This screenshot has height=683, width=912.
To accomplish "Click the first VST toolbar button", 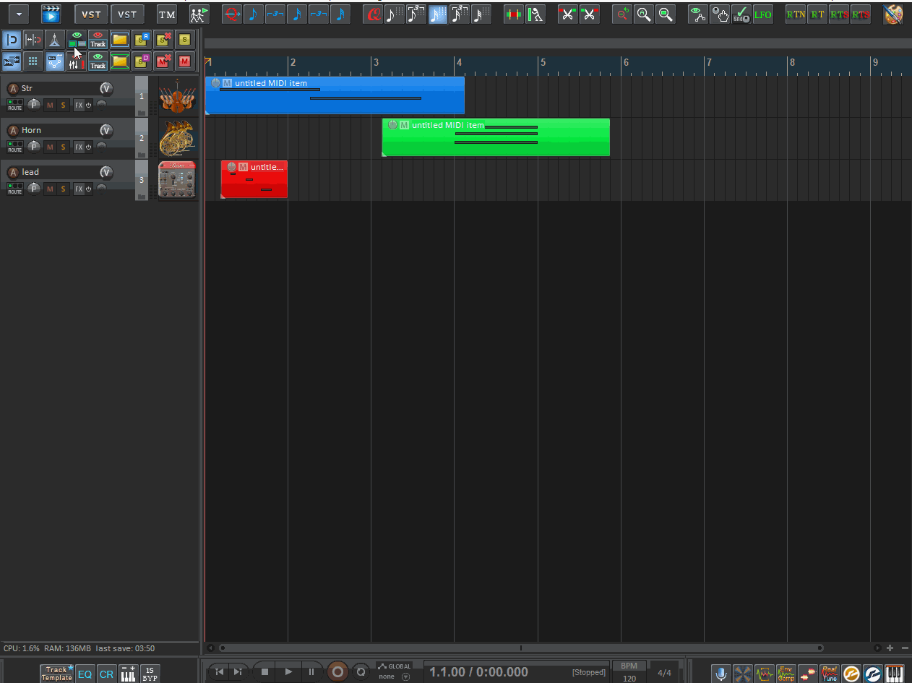I will click(91, 14).
